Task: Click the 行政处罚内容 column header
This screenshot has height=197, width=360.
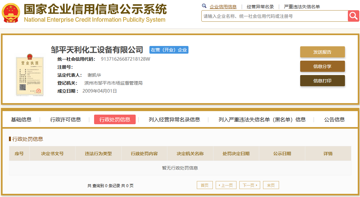Action: (x=144, y=154)
